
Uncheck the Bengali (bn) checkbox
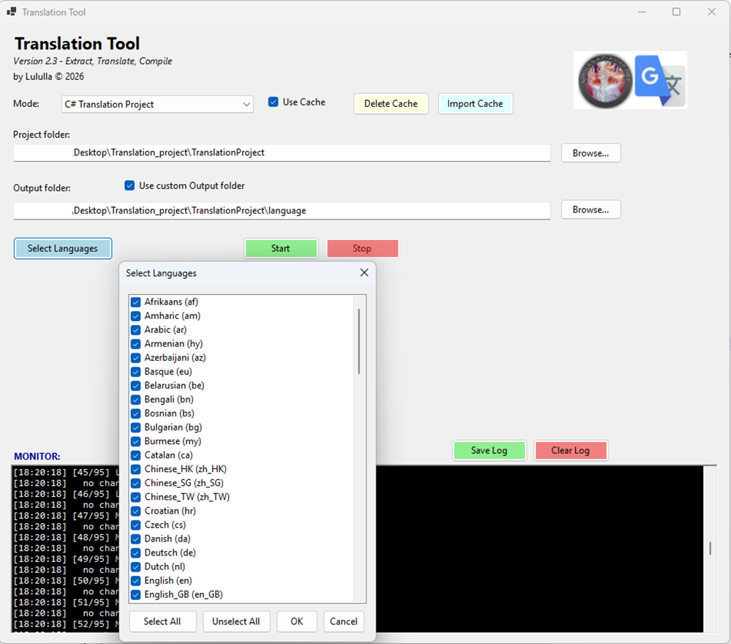(136, 400)
